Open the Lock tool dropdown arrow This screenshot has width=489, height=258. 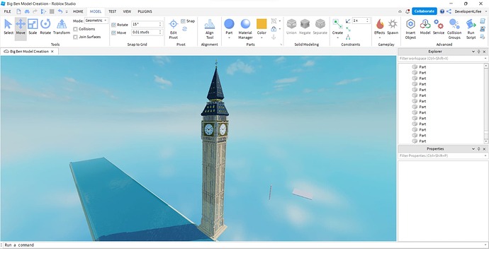(280, 29)
